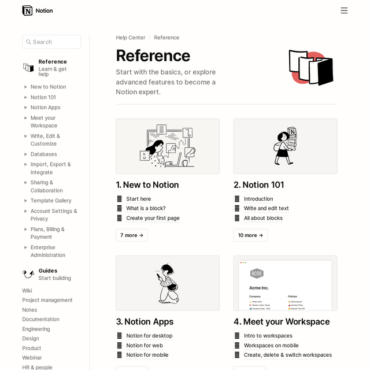Click the Reference books icon in sidebar
Image resolution: width=370 pixels, height=370 pixels.
tap(28, 68)
